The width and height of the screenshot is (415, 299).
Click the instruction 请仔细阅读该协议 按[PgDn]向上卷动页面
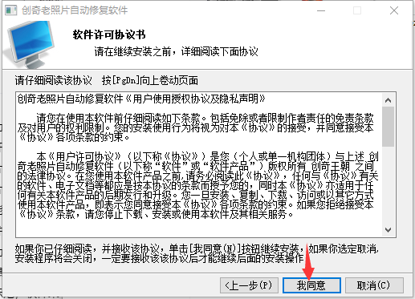[x=107, y=80]
